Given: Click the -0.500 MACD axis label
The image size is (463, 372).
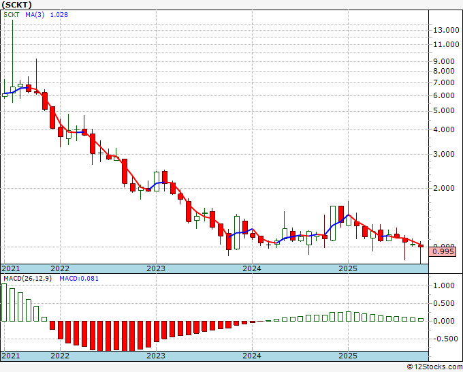Looking at the screenshot, I should (x=444, y=339).
